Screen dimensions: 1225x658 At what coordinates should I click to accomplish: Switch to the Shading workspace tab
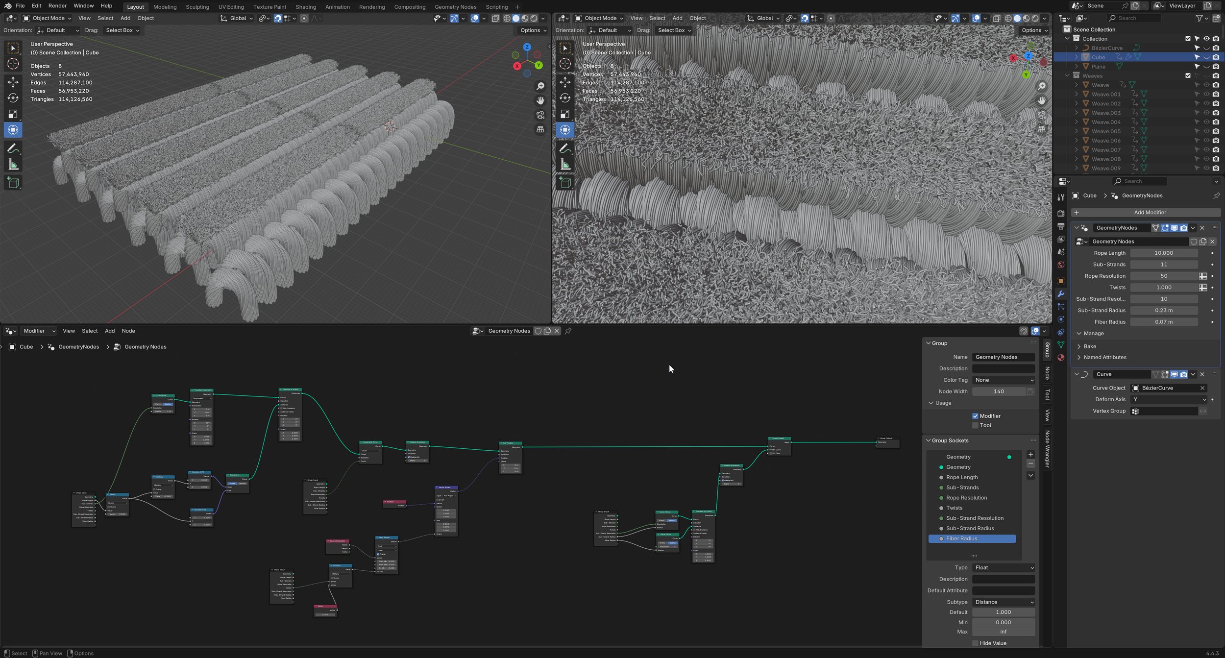(305, 7)
